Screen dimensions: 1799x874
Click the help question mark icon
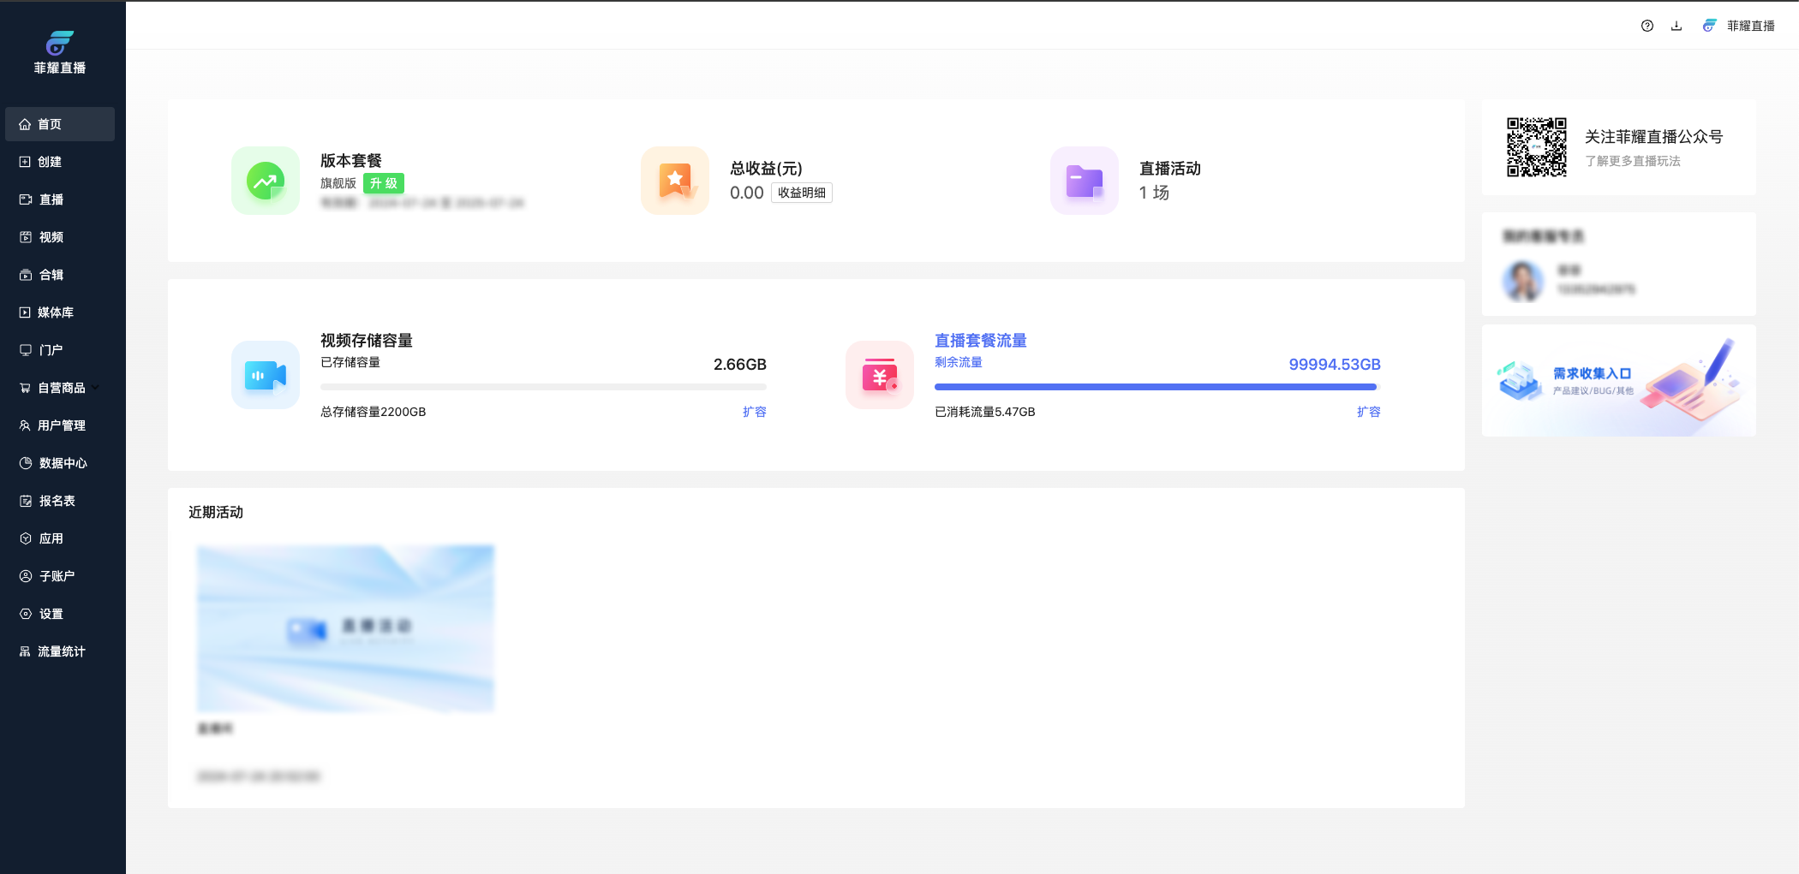1647,26
